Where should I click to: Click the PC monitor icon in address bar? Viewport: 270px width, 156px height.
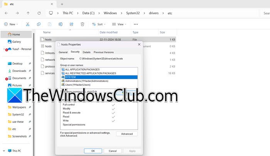click(x=51, y=13)
